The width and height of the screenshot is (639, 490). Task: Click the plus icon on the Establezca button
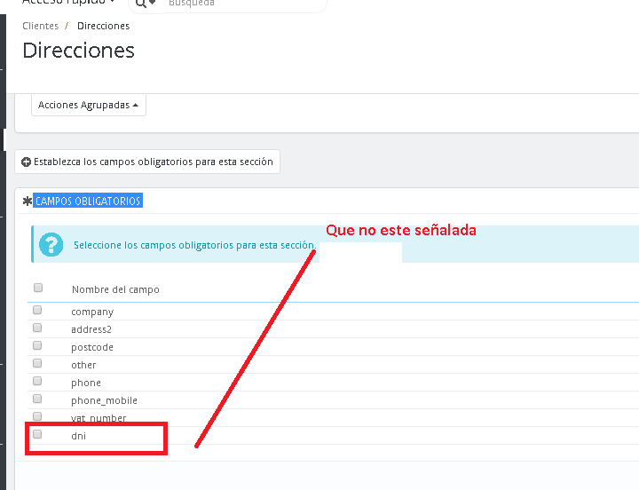(26, 162)
